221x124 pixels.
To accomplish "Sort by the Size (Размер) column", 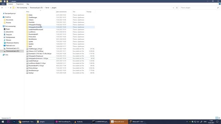I will [89, 12].
